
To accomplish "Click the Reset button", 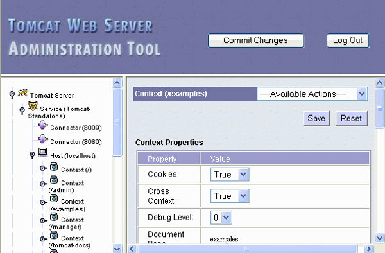I will 352,118.
